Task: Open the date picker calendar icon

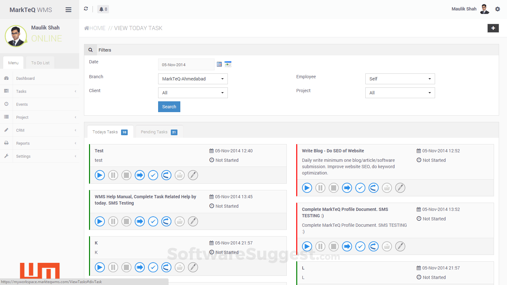Action: 219,64
